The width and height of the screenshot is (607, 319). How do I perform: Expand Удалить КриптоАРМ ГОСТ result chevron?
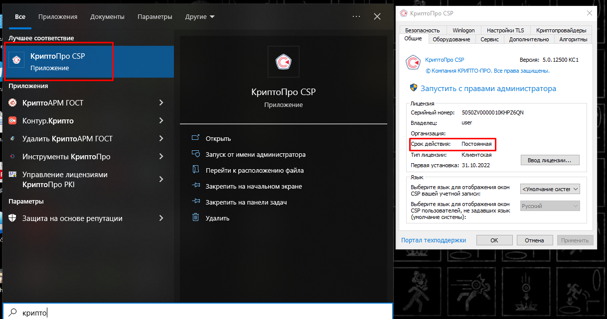tap(161, 139)
